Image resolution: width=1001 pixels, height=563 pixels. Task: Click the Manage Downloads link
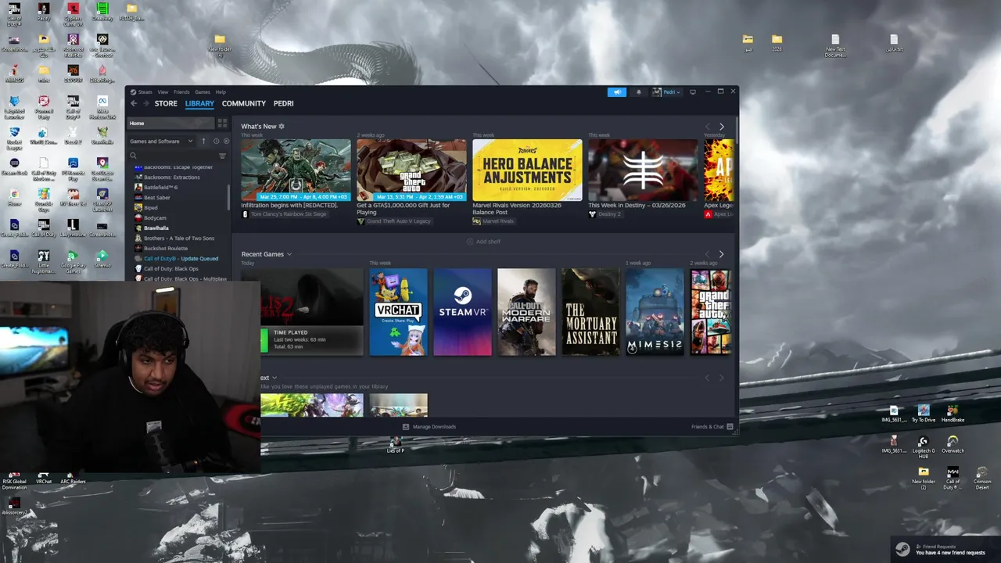point(434,427)
